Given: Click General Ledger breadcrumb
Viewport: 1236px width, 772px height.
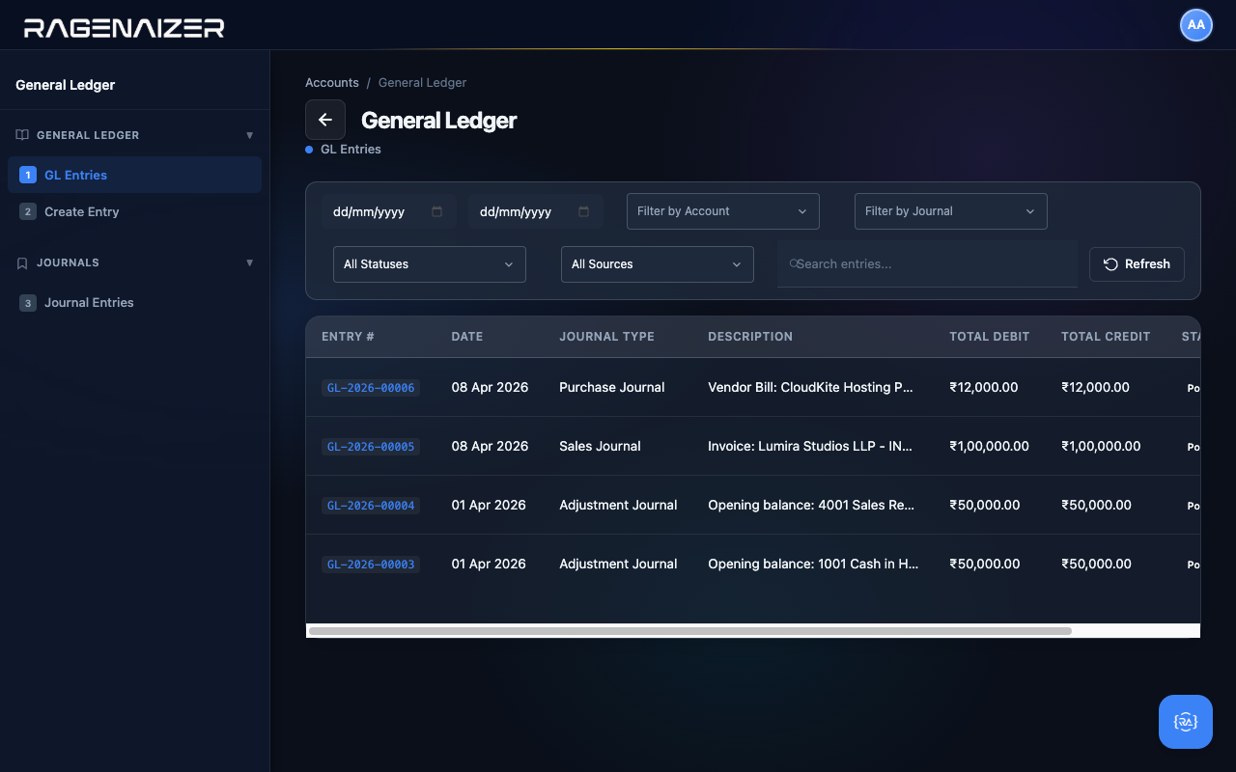Looking at the screenshot, I should click(422, 83).
